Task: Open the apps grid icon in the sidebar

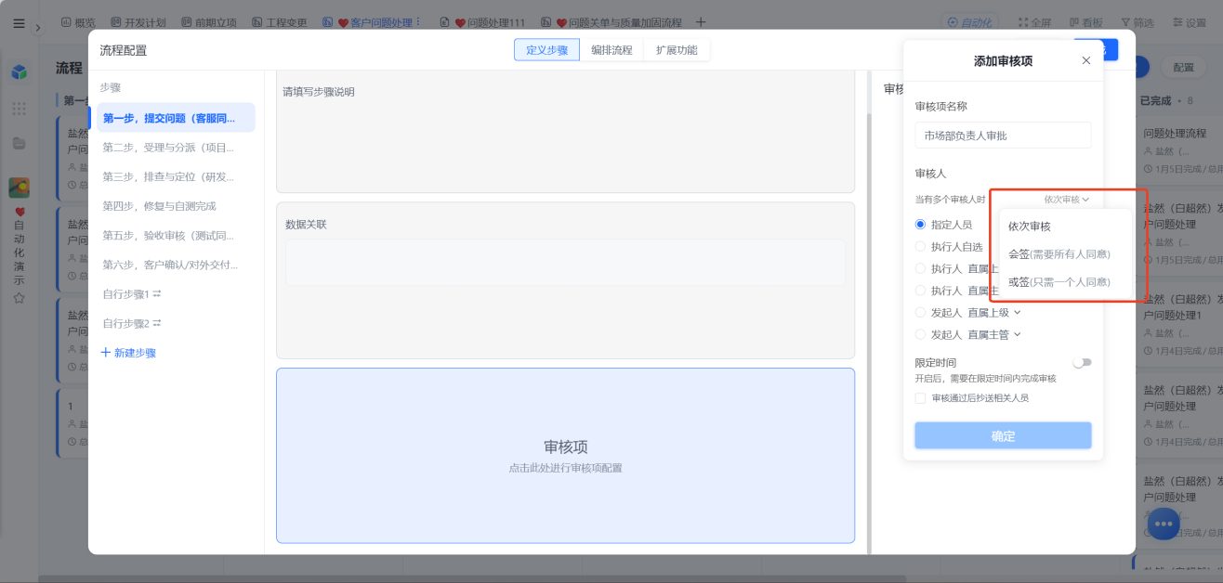Action: click(x=19, y=109)
